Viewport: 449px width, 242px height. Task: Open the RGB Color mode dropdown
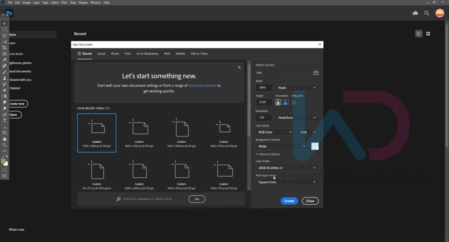point(275,132)
